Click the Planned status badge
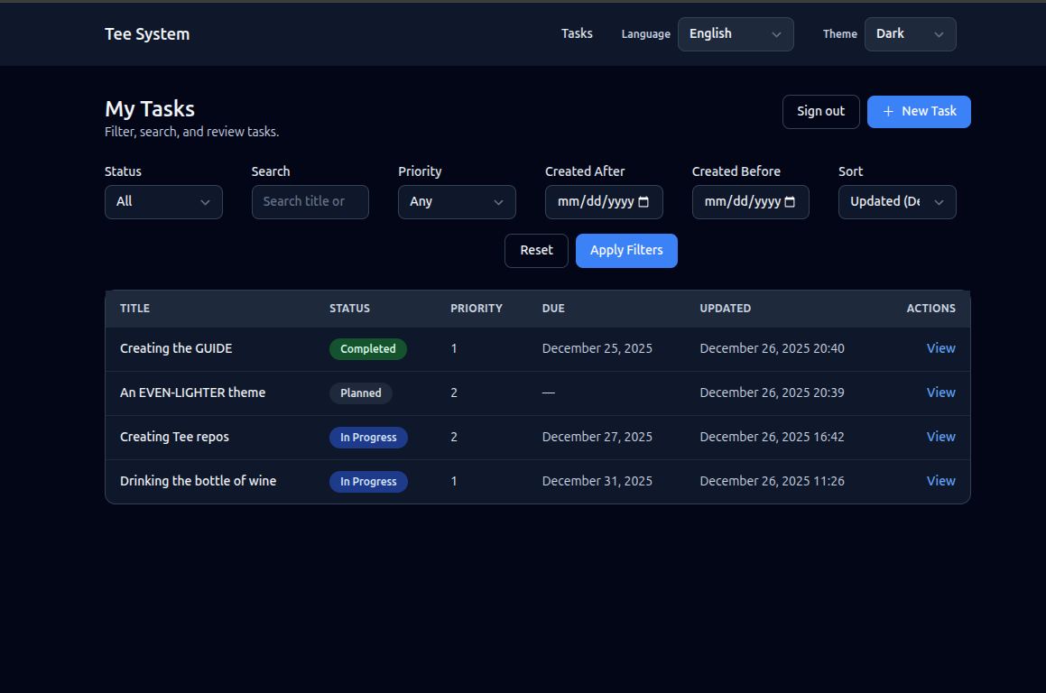The height and width of the screenshot is (693, 1046). click(361, 393)
